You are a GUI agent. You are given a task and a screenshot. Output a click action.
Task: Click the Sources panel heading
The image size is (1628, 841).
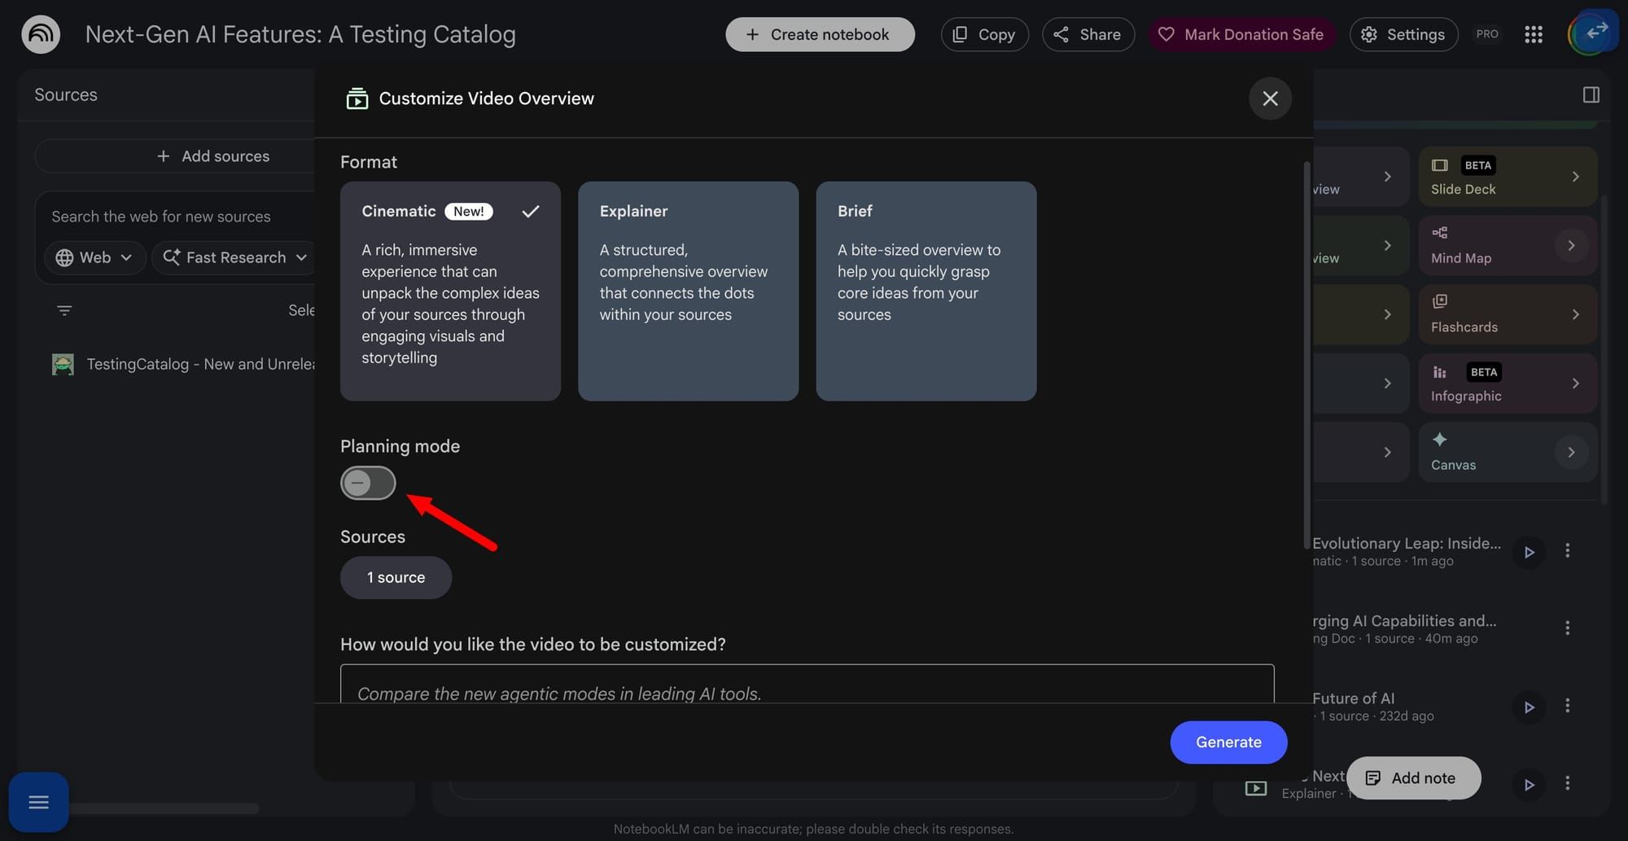(x=66, y=94)
